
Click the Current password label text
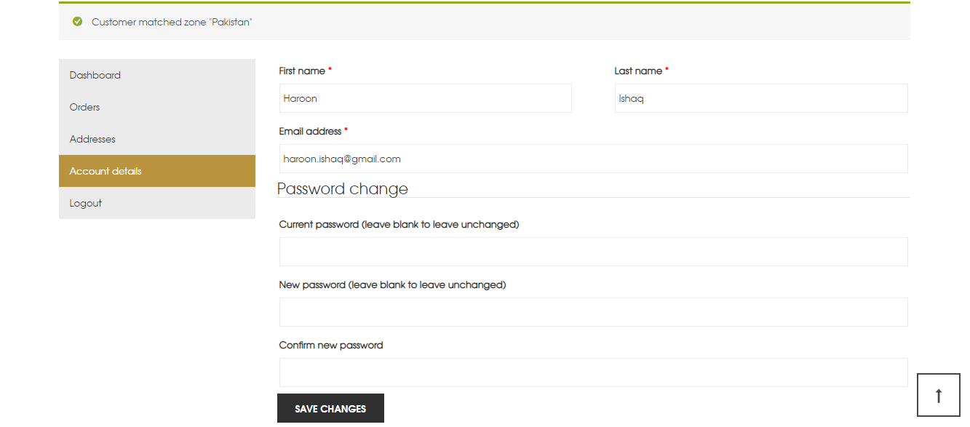click(399, 224)
